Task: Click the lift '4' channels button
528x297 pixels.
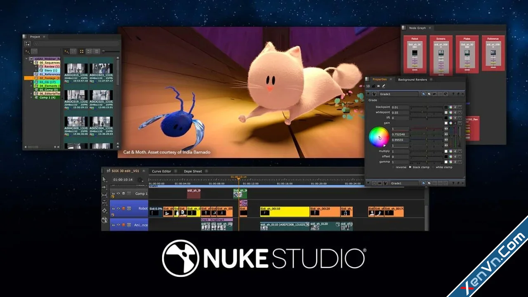Action: (455, 118)
